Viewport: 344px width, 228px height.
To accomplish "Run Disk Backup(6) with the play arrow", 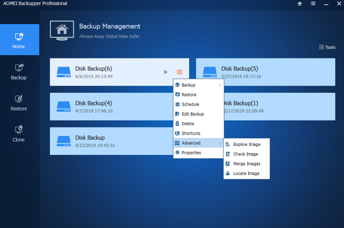I will 166,72.
